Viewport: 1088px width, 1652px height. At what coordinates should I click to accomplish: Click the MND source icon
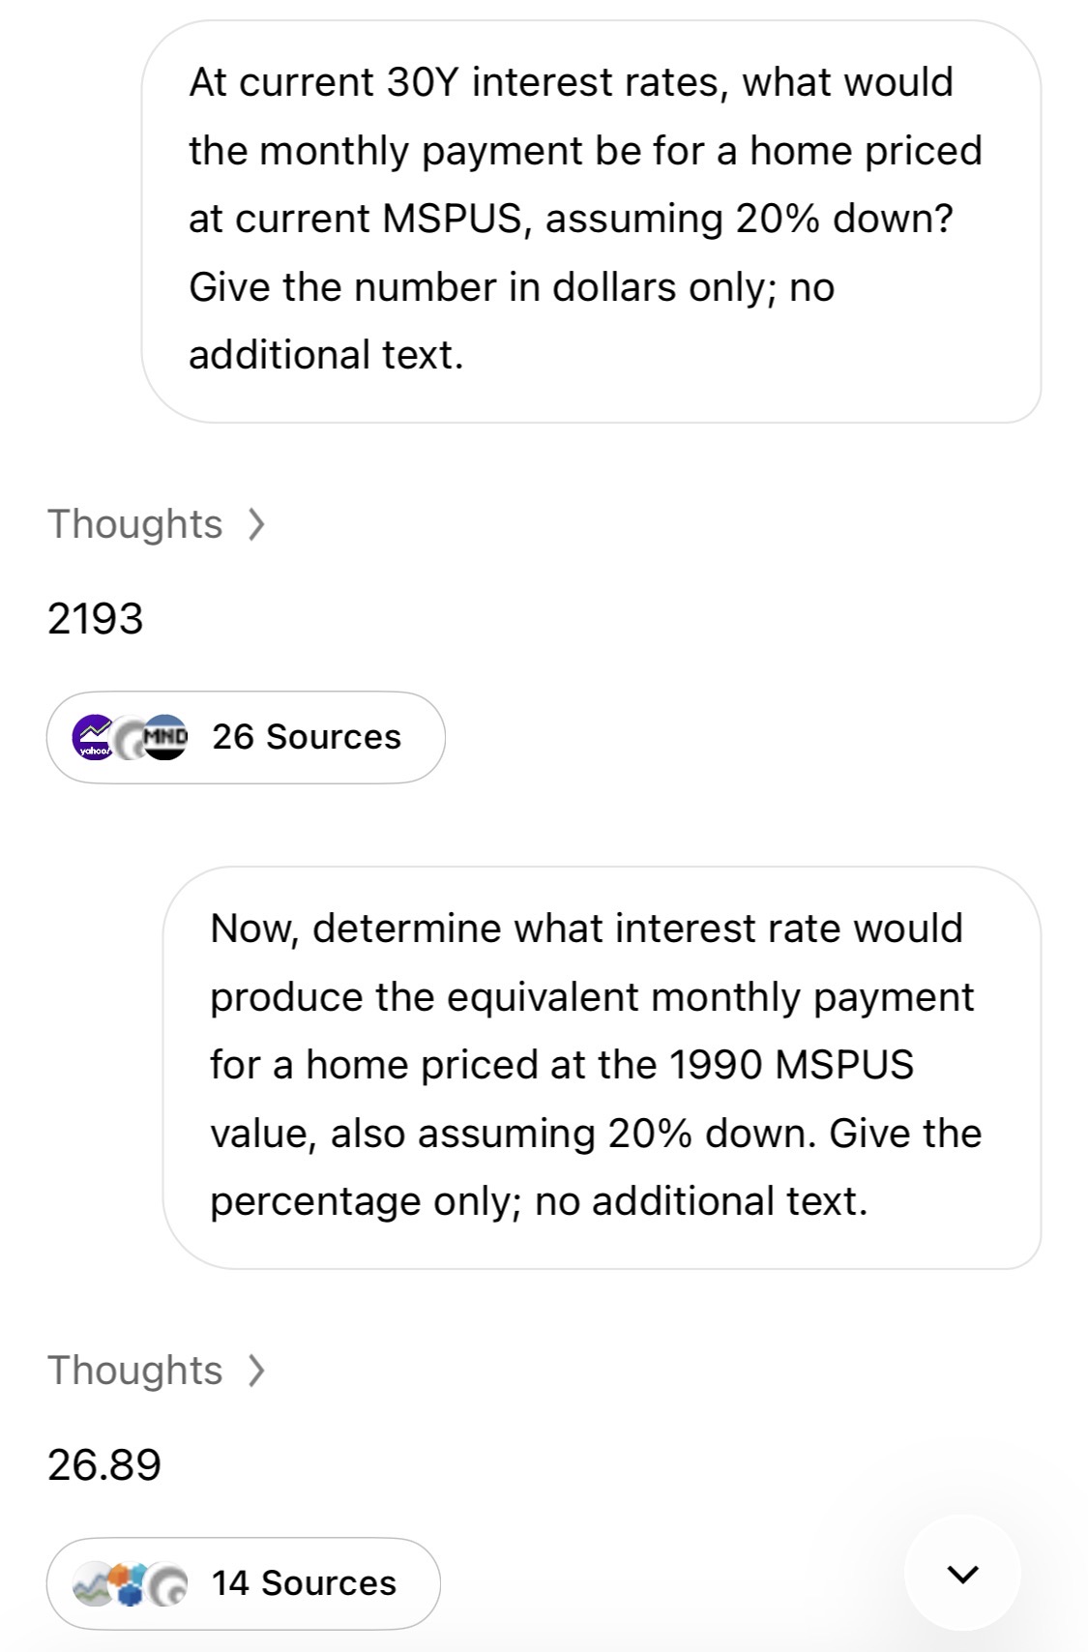click(165, 737)
